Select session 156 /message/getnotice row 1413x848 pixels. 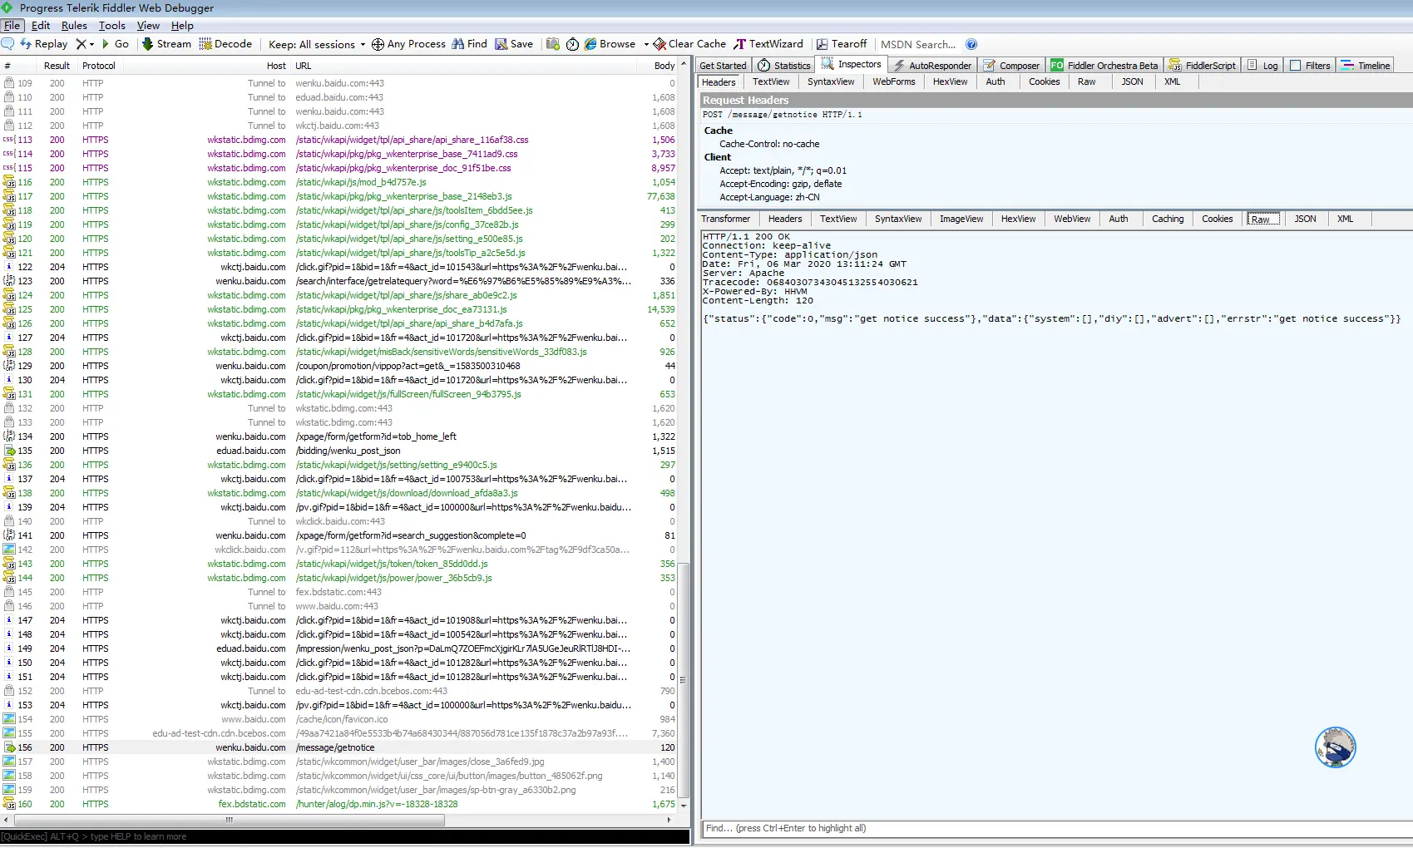click(x=336, y=747)
